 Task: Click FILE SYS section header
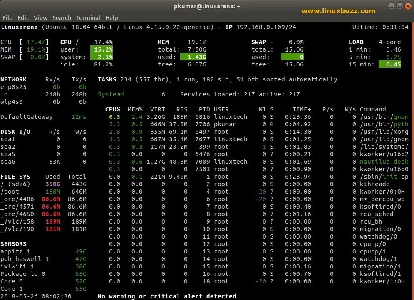coord(15,177)
